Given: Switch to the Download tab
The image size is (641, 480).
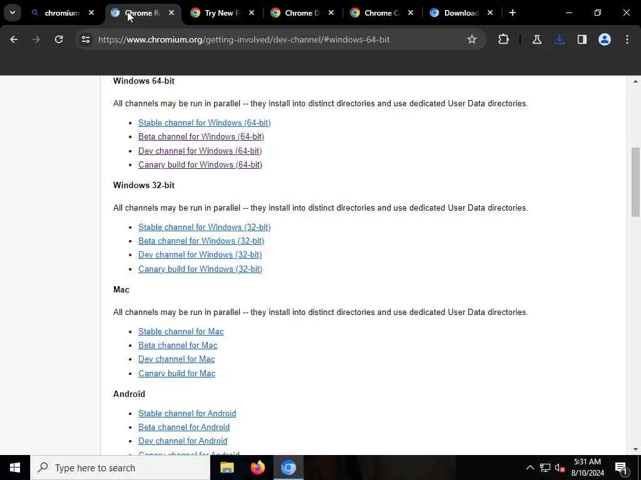Looking at the screenshot, I should click(x=460, y=13).
